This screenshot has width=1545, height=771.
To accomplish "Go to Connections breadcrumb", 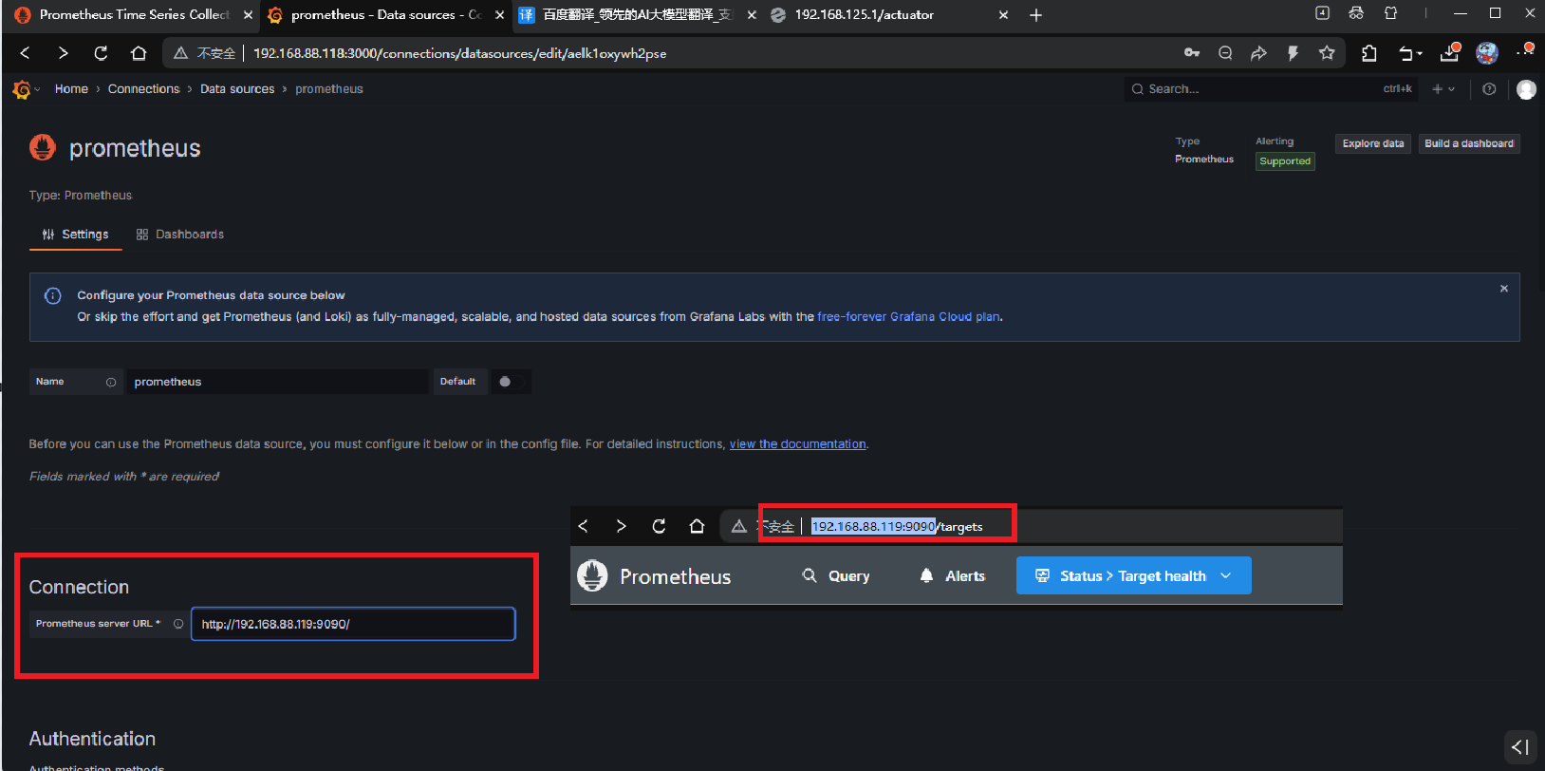I will pos(143,89).
